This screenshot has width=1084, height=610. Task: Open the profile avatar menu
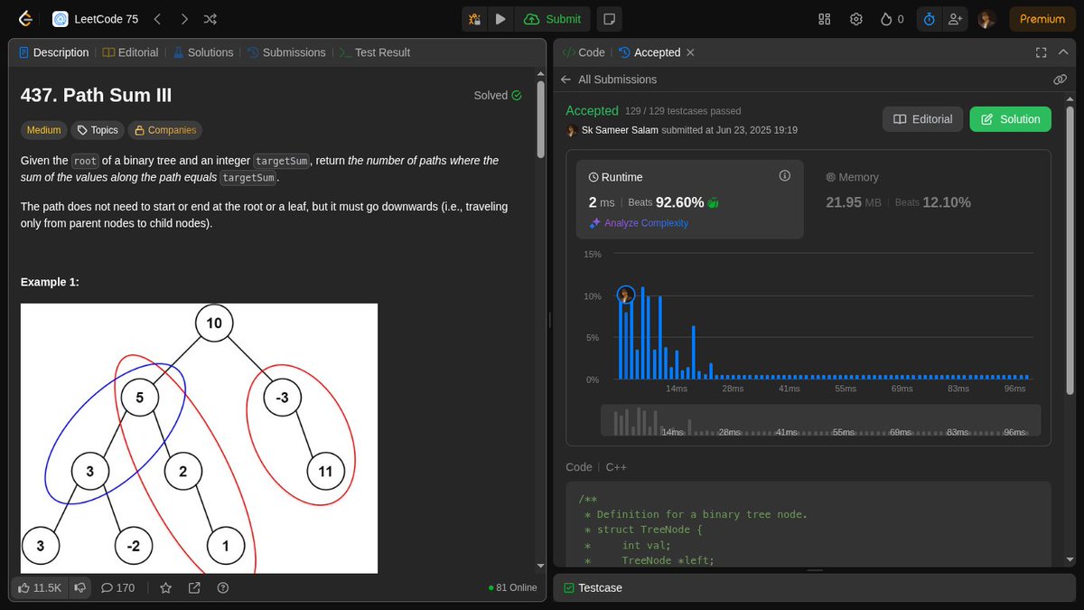tap(987, 19)
